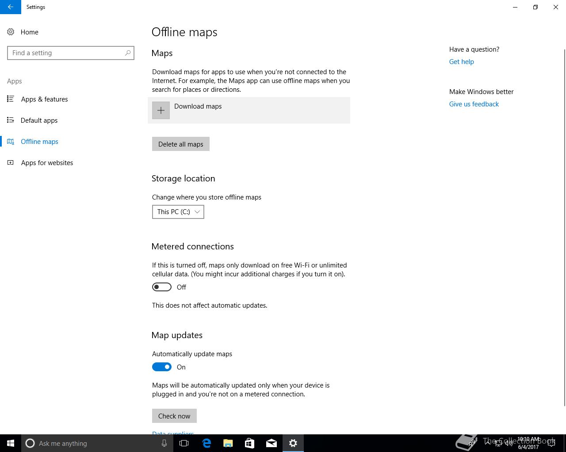Launch Microsoft Edge from the taskbar
The image size is (566, 452).
207,443
